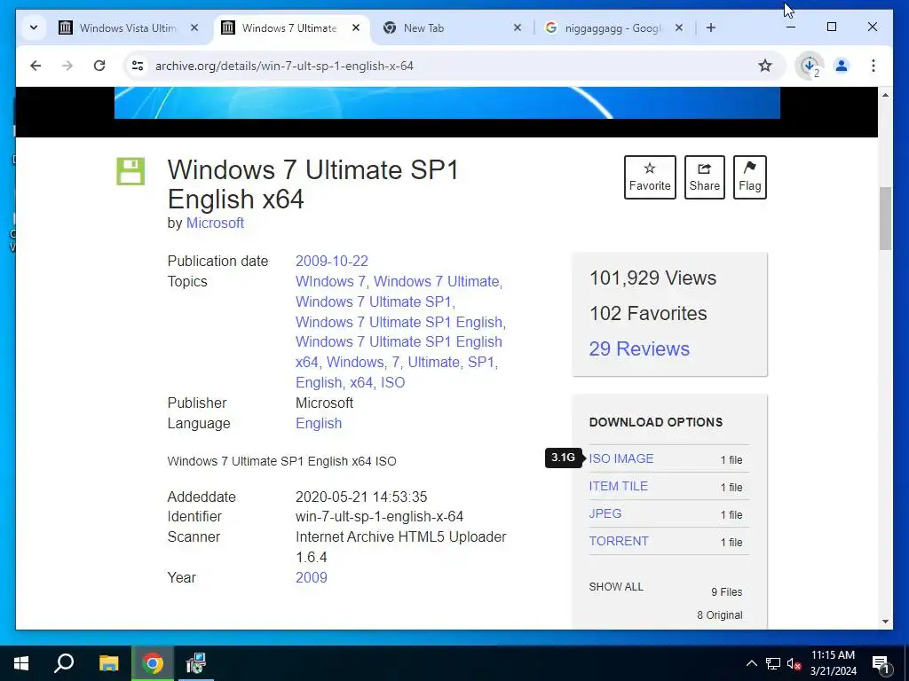Open Windows taskbar search

click(64, 663)
